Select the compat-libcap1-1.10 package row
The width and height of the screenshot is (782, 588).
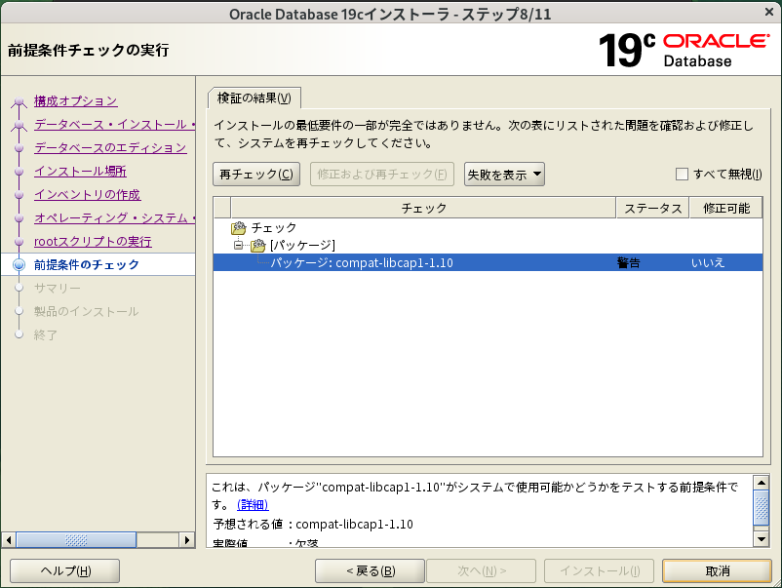click(x=488, y=263)
